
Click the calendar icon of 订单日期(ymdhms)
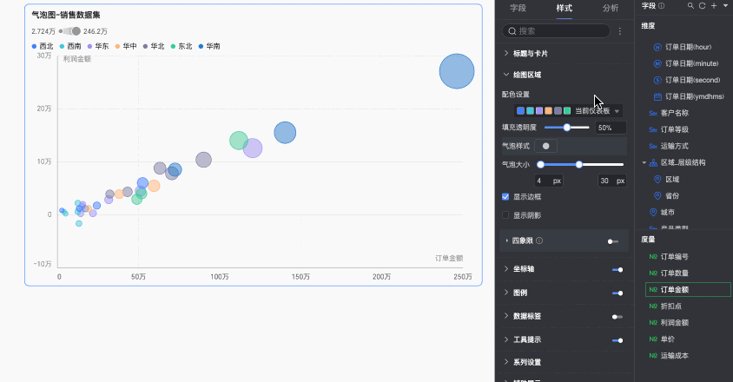(657, 96)
